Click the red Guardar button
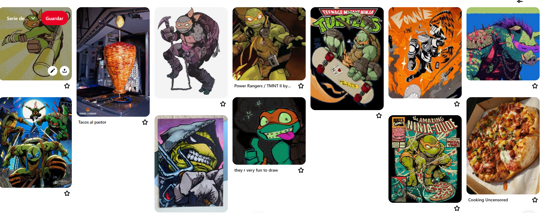This screenshot has width=542, height=213. [x=54, y=18]
